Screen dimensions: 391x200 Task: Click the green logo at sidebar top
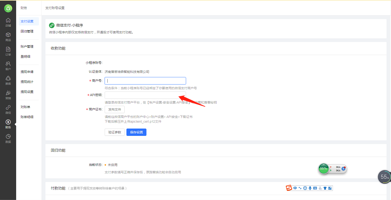pyautogui.click(x=8, y=8)
